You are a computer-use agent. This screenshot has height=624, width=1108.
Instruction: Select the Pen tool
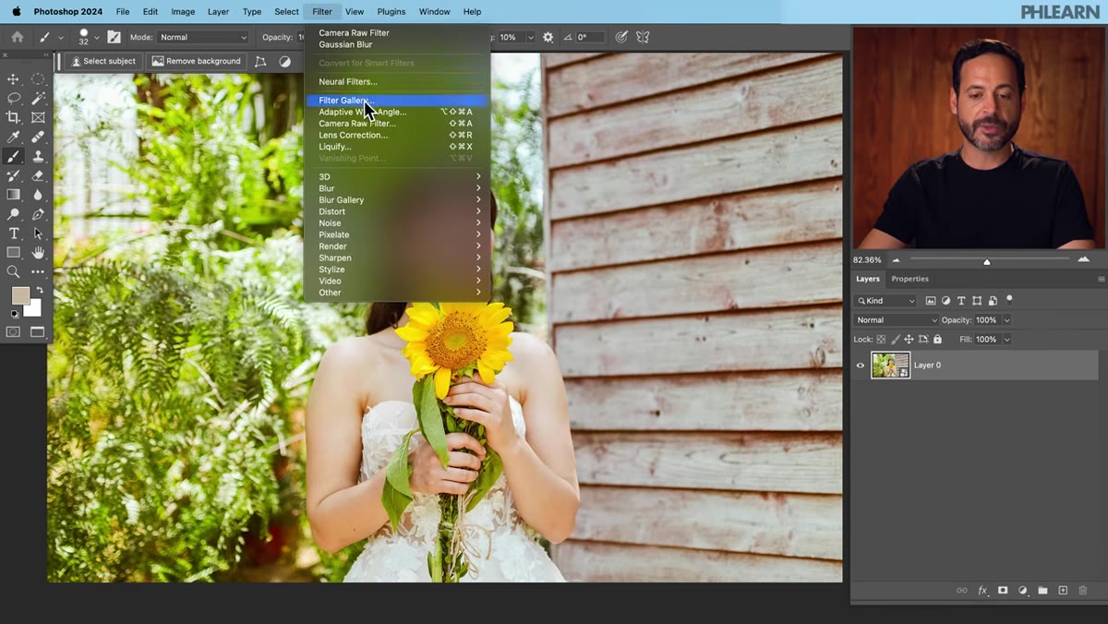coord(38,214)
